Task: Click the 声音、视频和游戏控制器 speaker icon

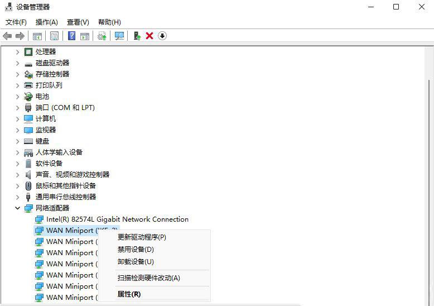Action: (28, 175)
